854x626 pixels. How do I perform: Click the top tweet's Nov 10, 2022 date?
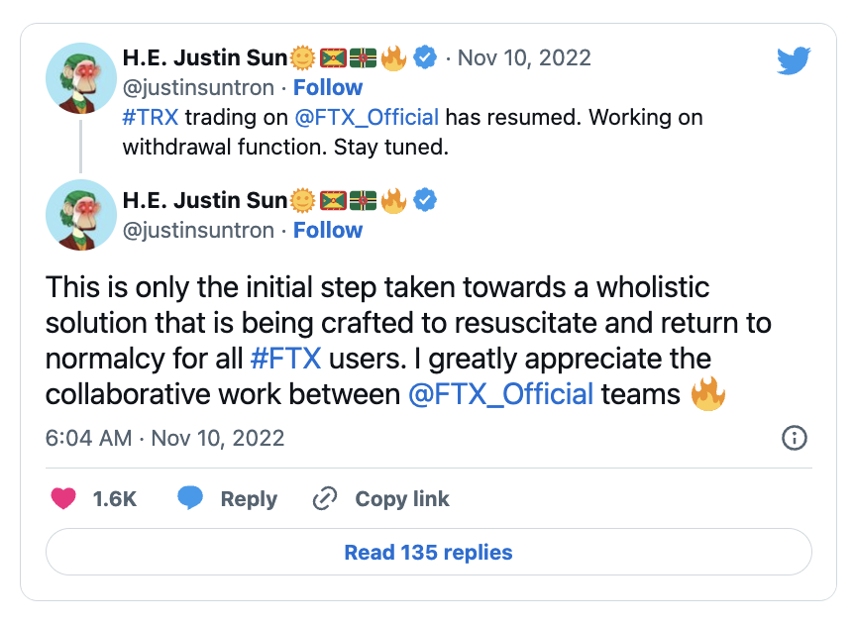(x=525, y=58)
